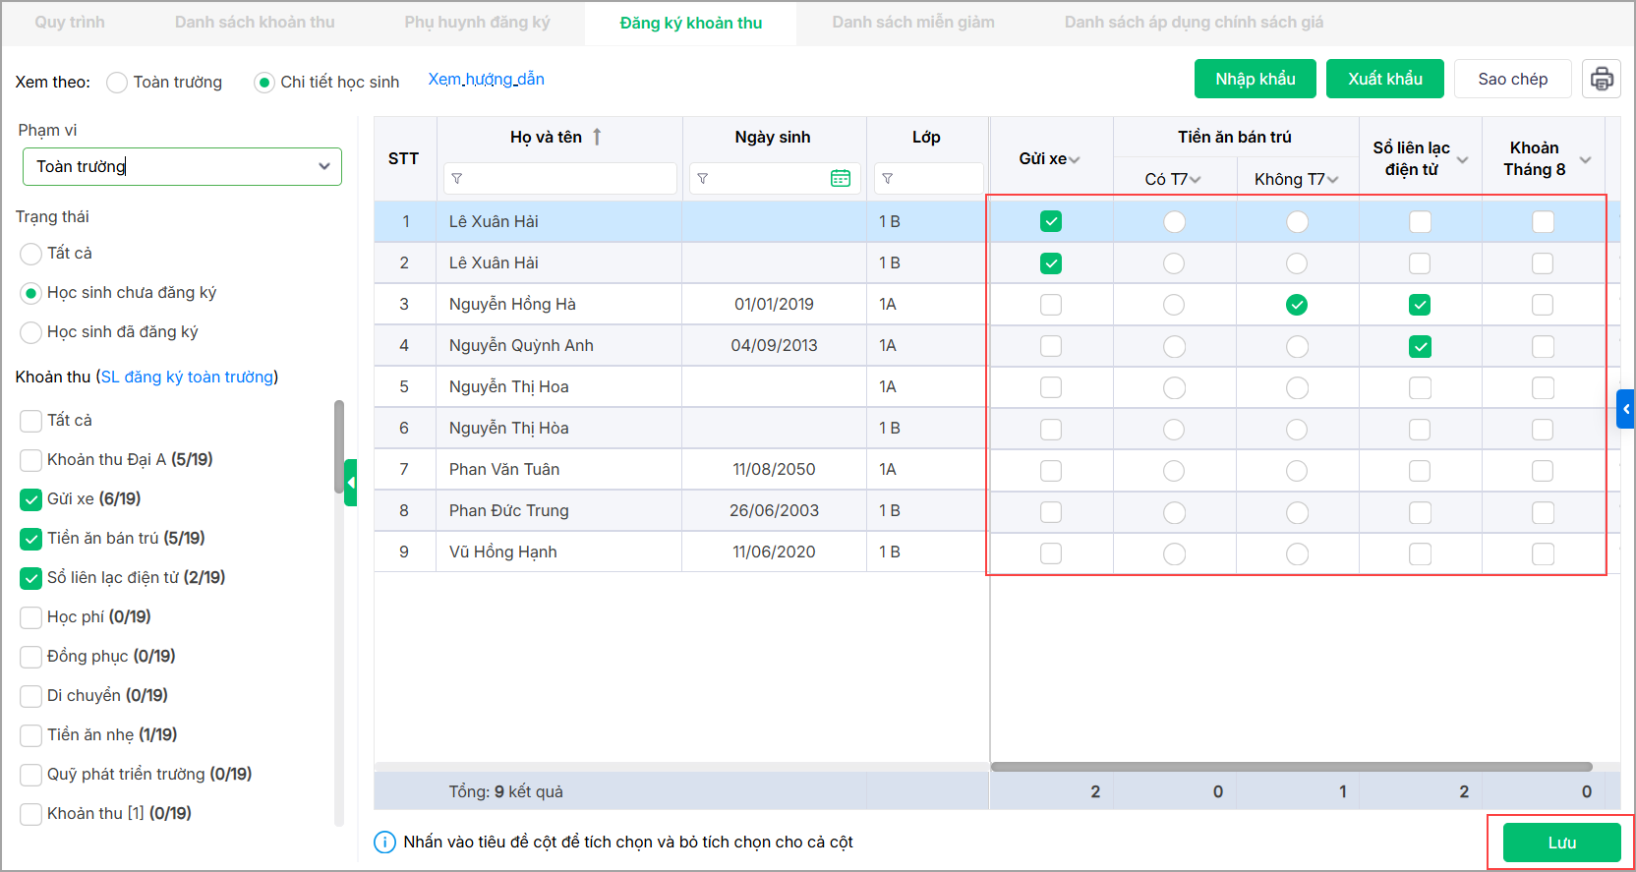Click the Lớp filter input field
The height and width of the screenshot is (872, 1636).
(x=929, y=178)
